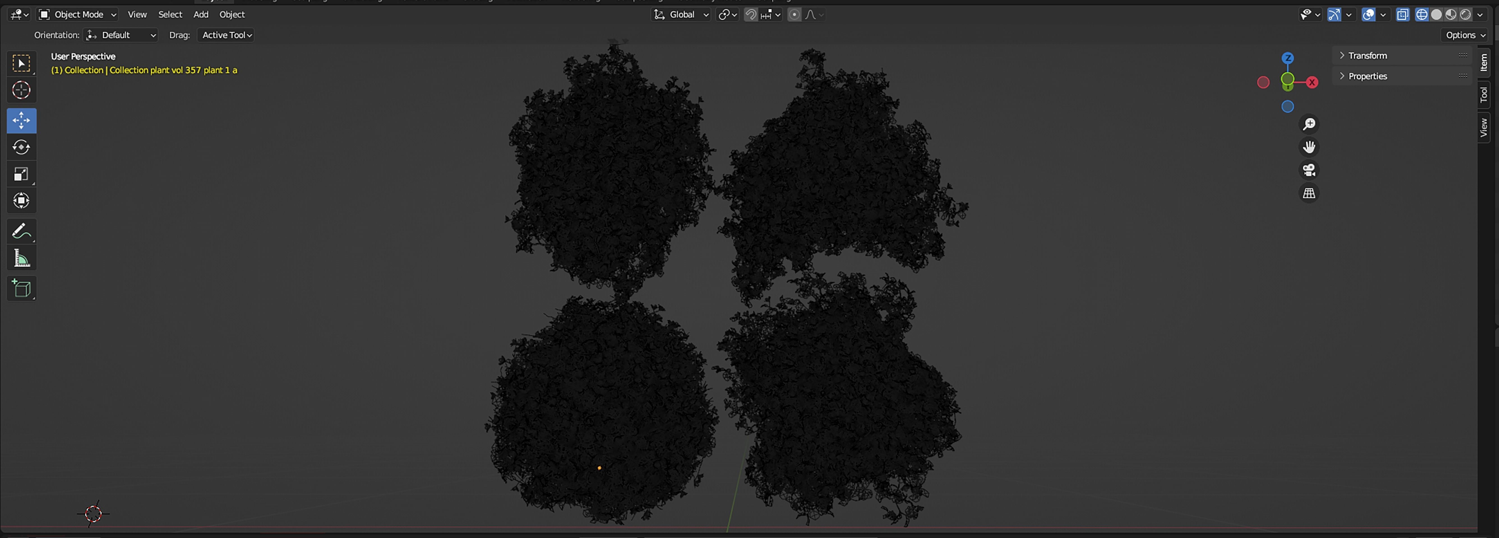Screen dimensions: 1499x538
Task: Open proportional editing falloff dropdown
Action: click(814, 15)
